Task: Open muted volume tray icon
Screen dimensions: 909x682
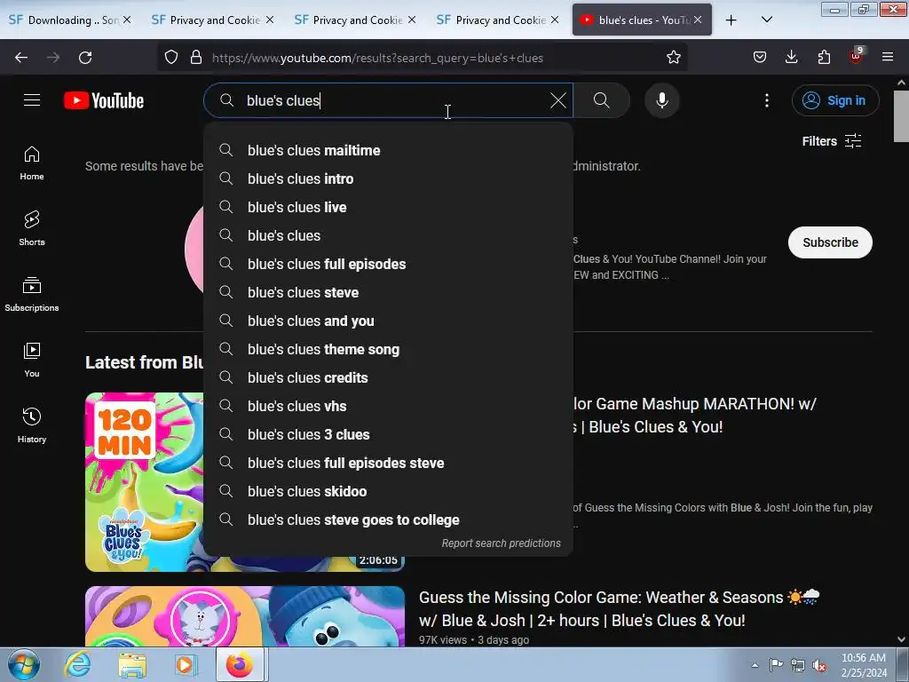Action: (x=819, y=665)
